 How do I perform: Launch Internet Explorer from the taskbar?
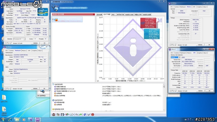point(10,120)
